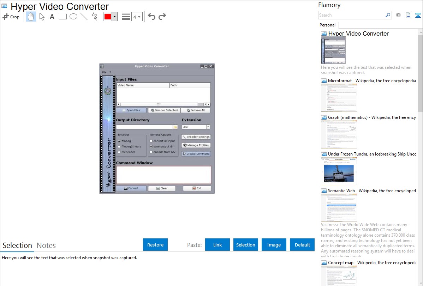Click the document page icon near search

pyautogui.click(x=408, y=15)
